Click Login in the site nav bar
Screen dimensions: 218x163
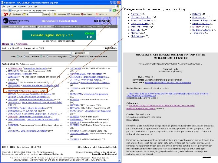click(78, 27)
